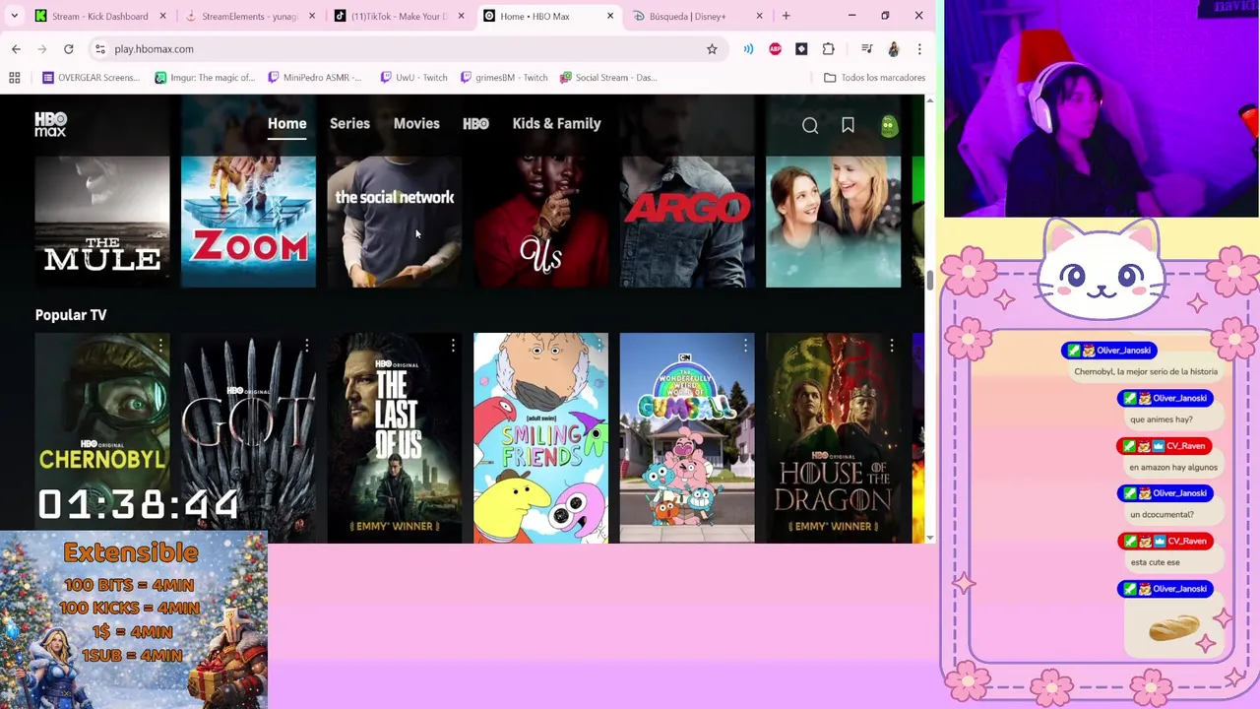Image resolution: width=1260 pixels, height=709 pixels.
Task: Switch to Stream - Kick Dashboard tab
Action: [100, 16]
